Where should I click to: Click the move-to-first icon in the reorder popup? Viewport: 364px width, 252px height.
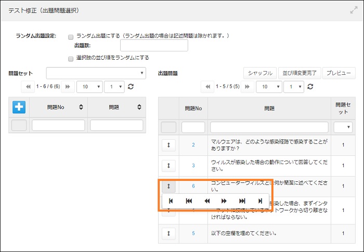click(171, 201)
